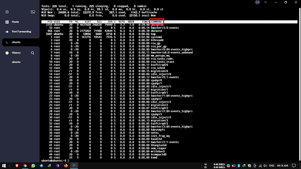Select the kthreadd process name
Viewport: 301px width, 169px height.
pos(157,40)
